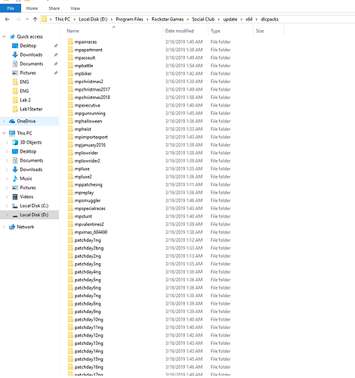Switch to the Share ribbon tab
The image size is (355, 378).
coord(54,8)
